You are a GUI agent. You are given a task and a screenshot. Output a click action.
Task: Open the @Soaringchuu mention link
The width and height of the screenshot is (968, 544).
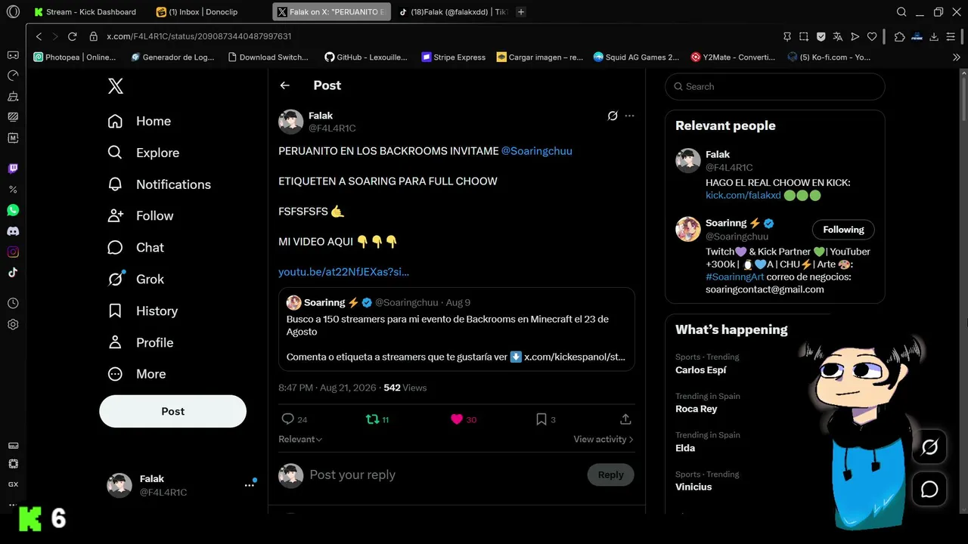pyautogui.click(x=537, y=151)
